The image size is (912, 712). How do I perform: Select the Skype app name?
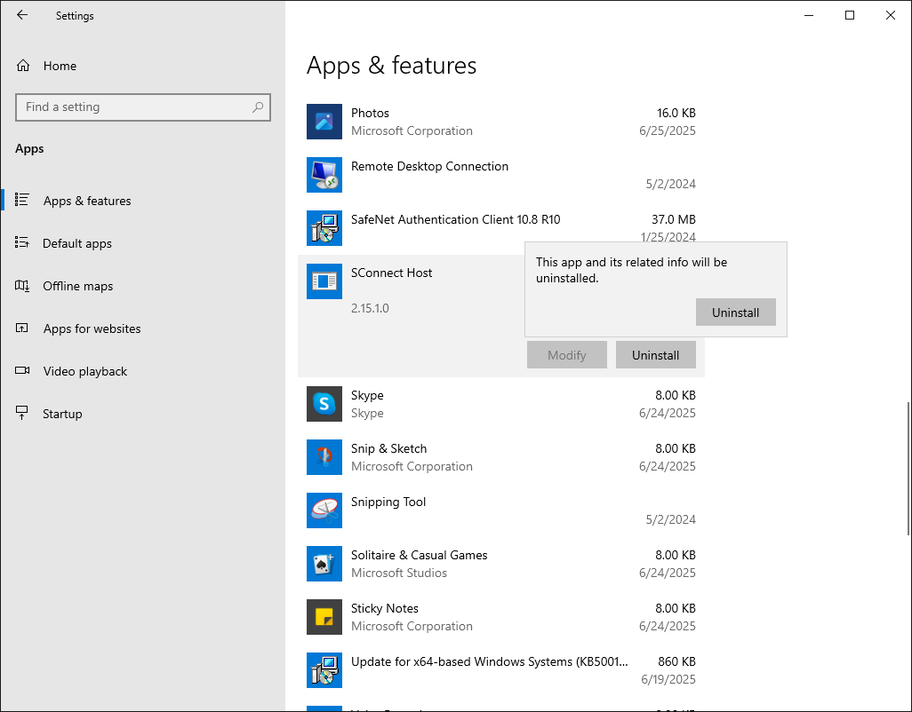(x=367, y=395)
